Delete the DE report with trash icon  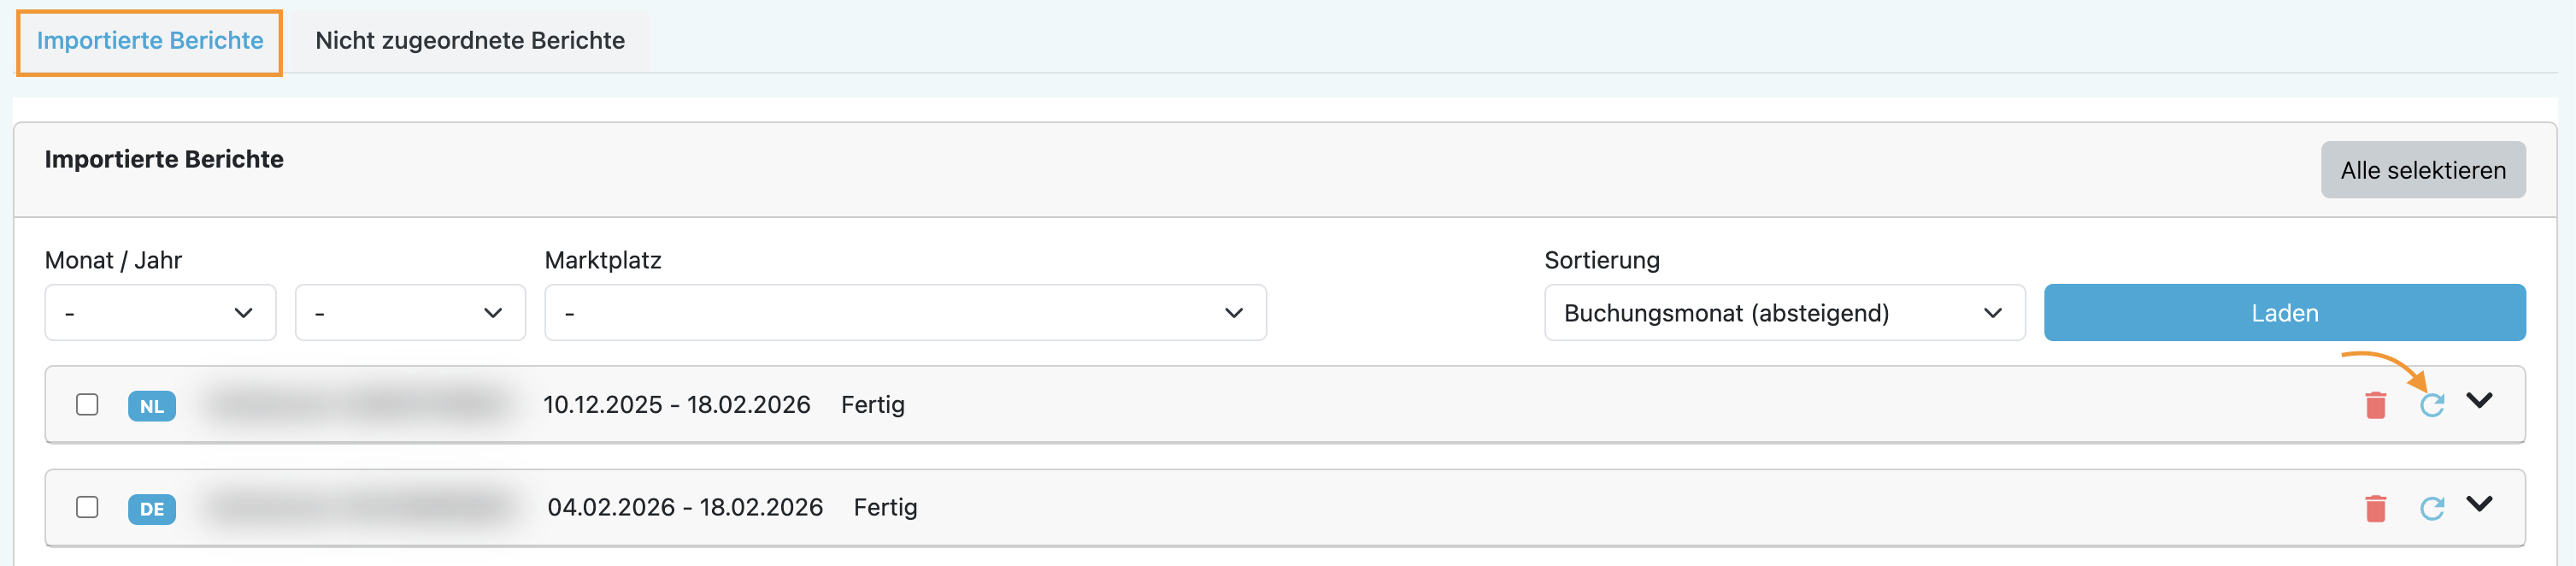point(2375,508)
